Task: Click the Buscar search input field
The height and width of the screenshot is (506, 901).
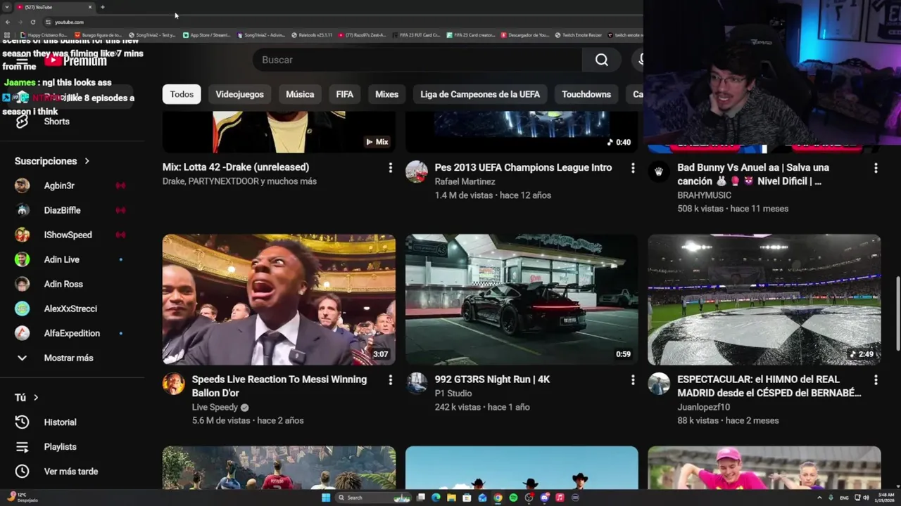Action: 417,60
